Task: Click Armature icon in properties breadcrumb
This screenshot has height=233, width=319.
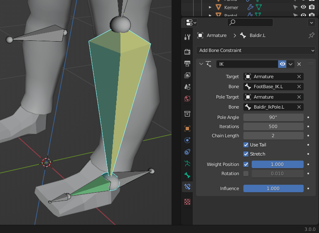Action: pyautogui.click(x=200, y=35)
